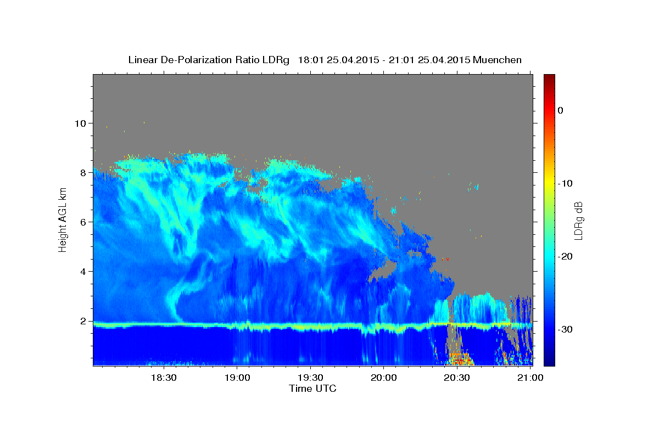Click the colorbar value label -10

[565, 183]
